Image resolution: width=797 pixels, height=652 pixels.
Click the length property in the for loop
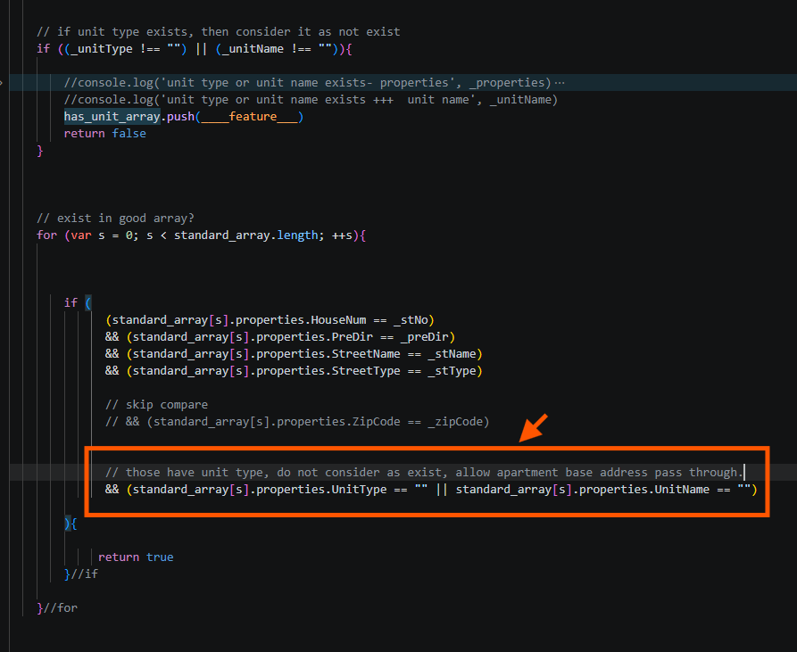(x=297, y=235)
